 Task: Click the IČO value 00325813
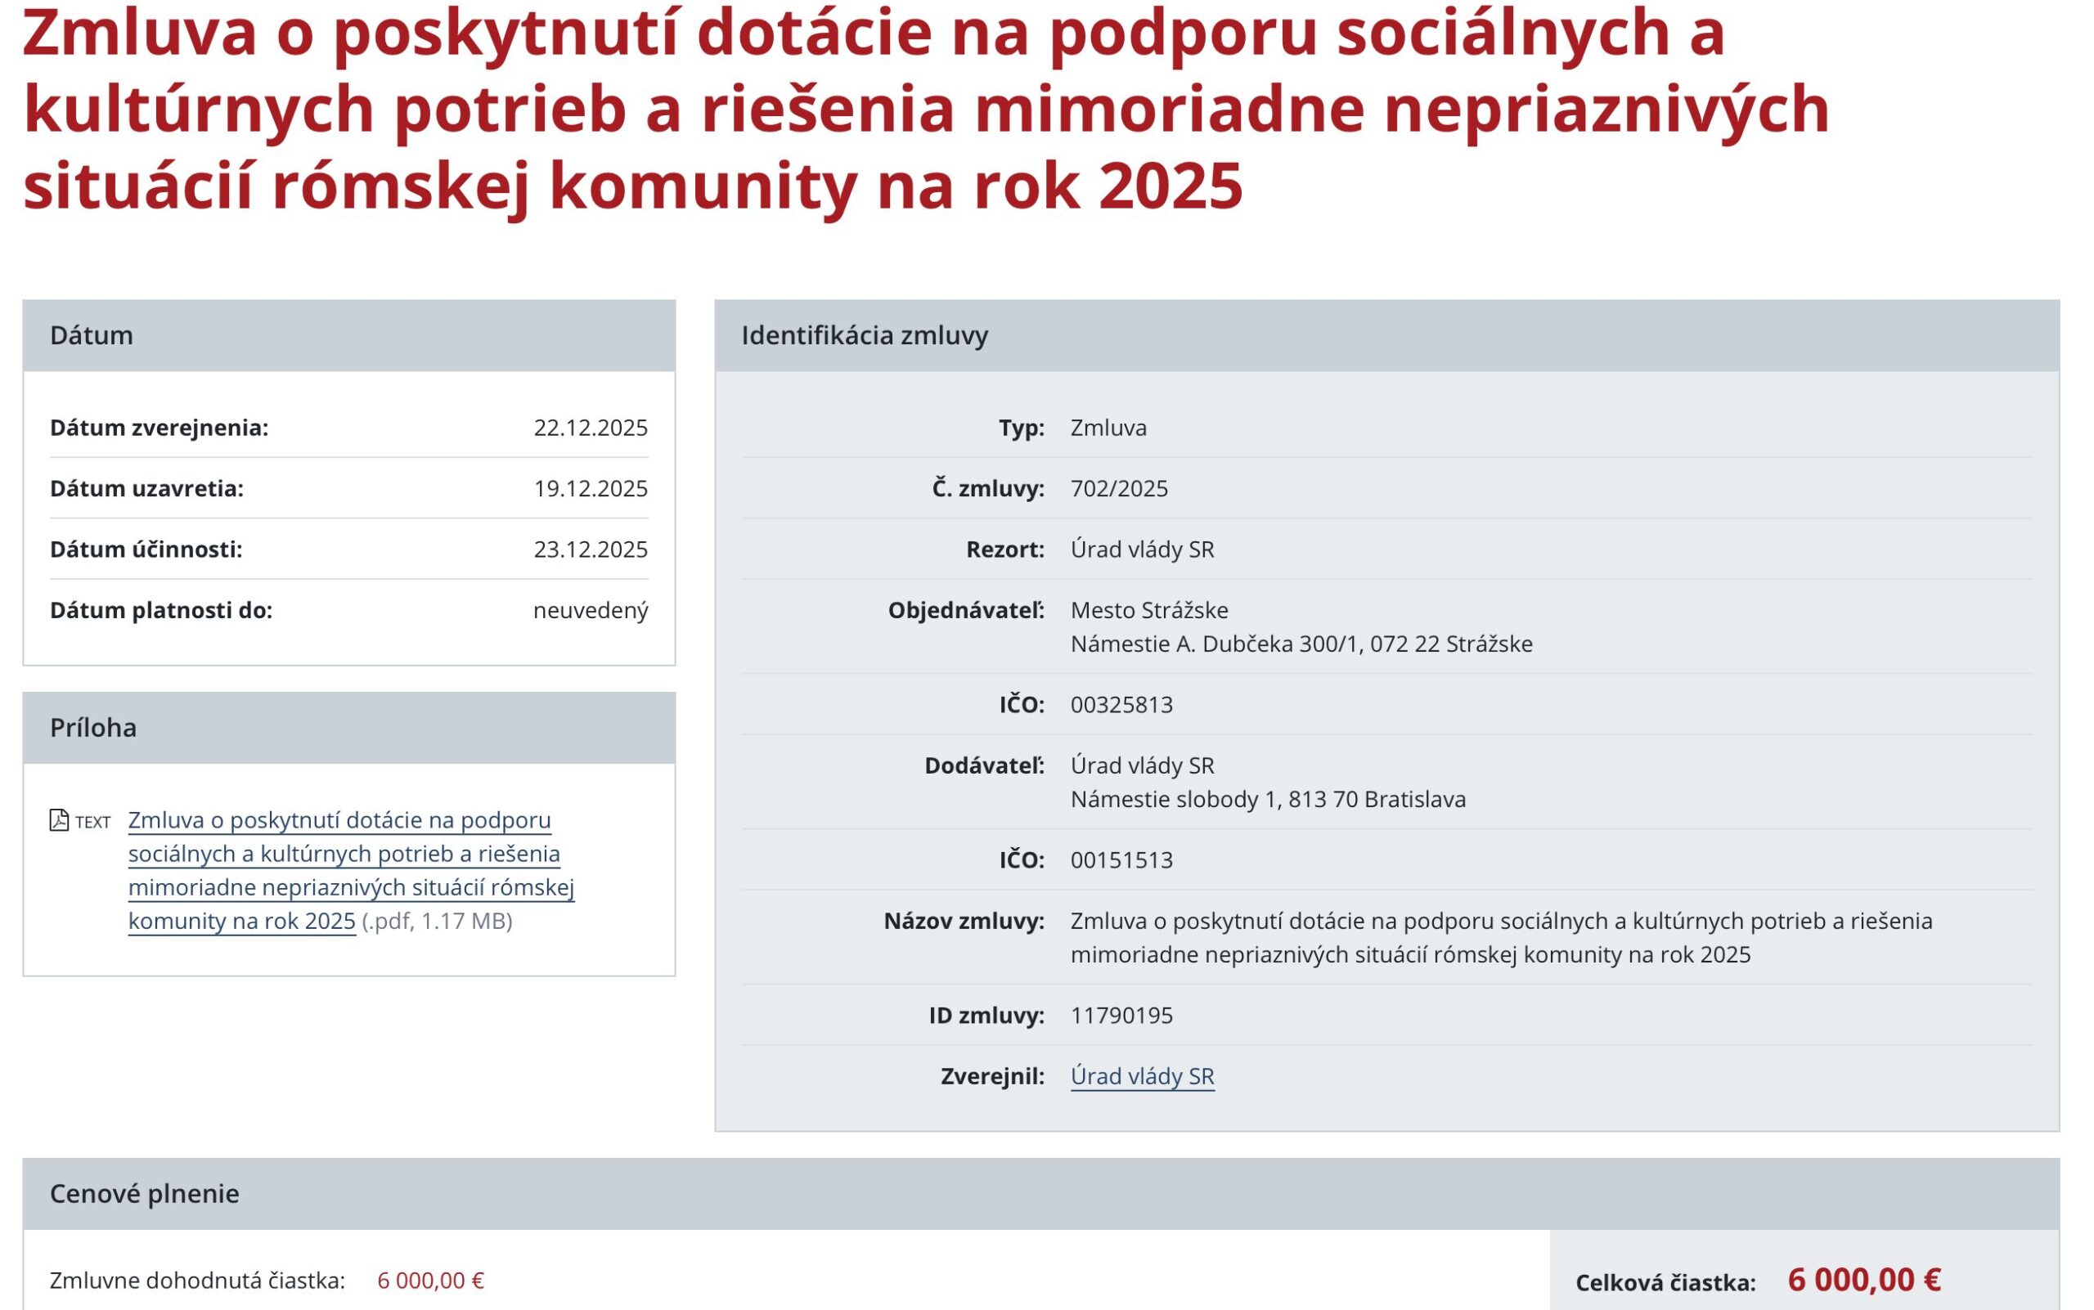coord(1121,704)
